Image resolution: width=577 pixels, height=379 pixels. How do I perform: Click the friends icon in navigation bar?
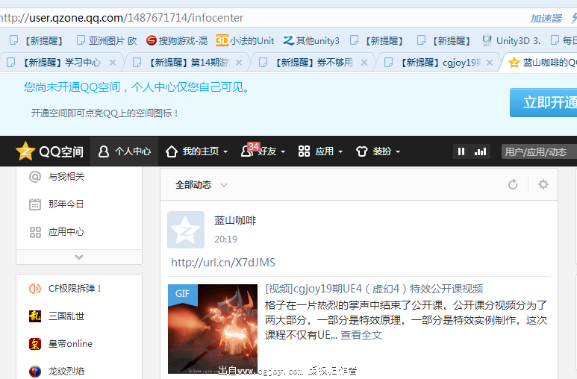246,151
